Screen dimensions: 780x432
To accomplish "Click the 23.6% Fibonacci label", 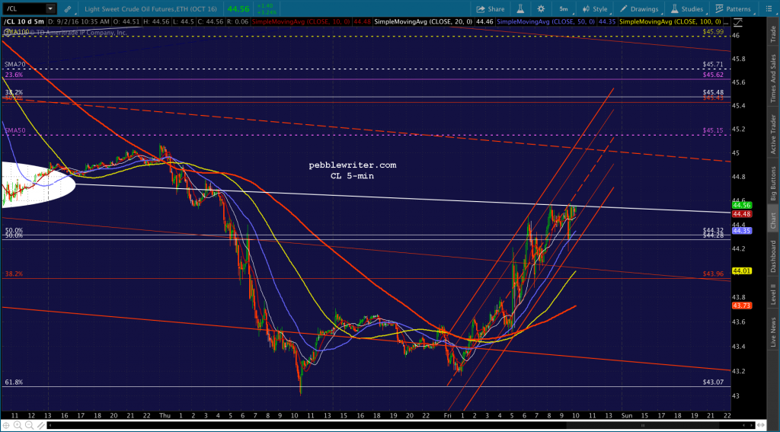I will [14, 75].
